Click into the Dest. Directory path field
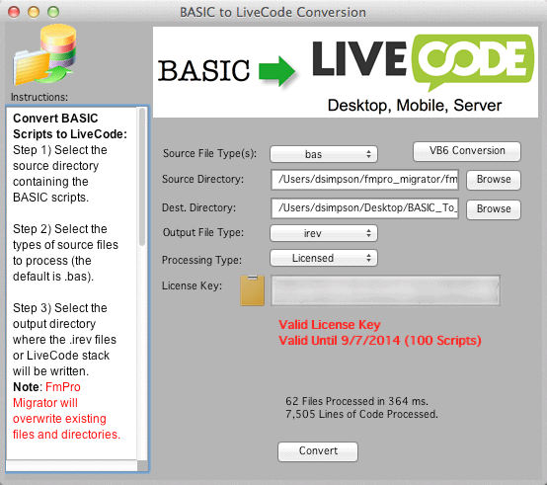547x485 pixels. [x=364, y=208]
